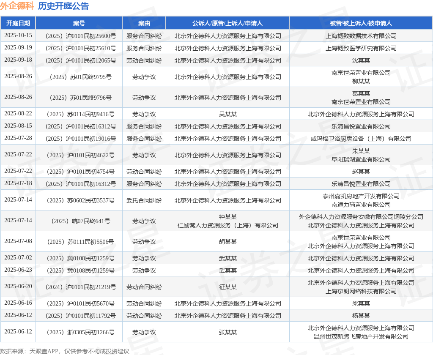Click plaintiff 仁励窝人力资源服务（上海）有限公司
433x355 pixels.
[x=227, y=225]
